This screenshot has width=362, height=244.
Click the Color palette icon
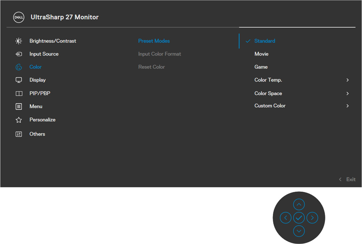click(x=19, y=67)
